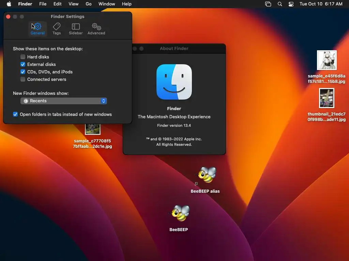Open the Finder menu
This screenshot has width=349, height=261.
click(x=25, y=4)
